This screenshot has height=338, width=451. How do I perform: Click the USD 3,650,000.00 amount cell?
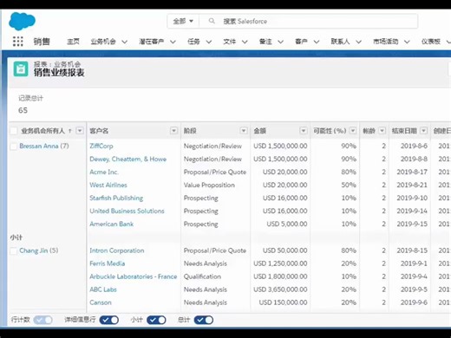(280, 289)
